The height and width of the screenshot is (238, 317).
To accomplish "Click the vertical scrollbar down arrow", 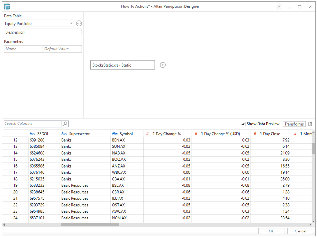I will tap(313, 221).
